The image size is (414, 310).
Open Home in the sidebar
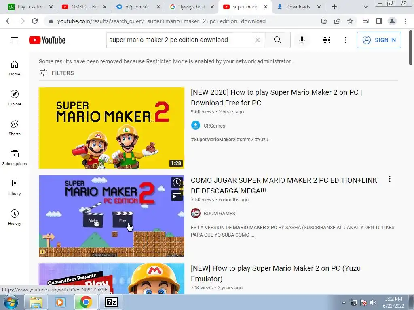tap(15, 68)
